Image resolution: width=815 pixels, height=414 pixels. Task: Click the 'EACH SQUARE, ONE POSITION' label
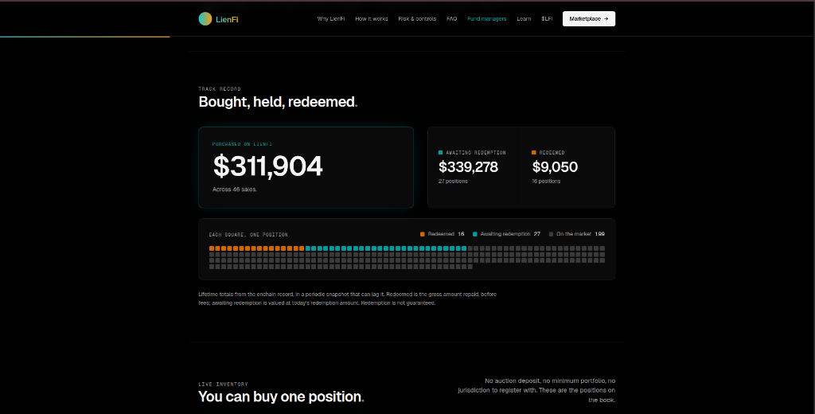[248, 235]
